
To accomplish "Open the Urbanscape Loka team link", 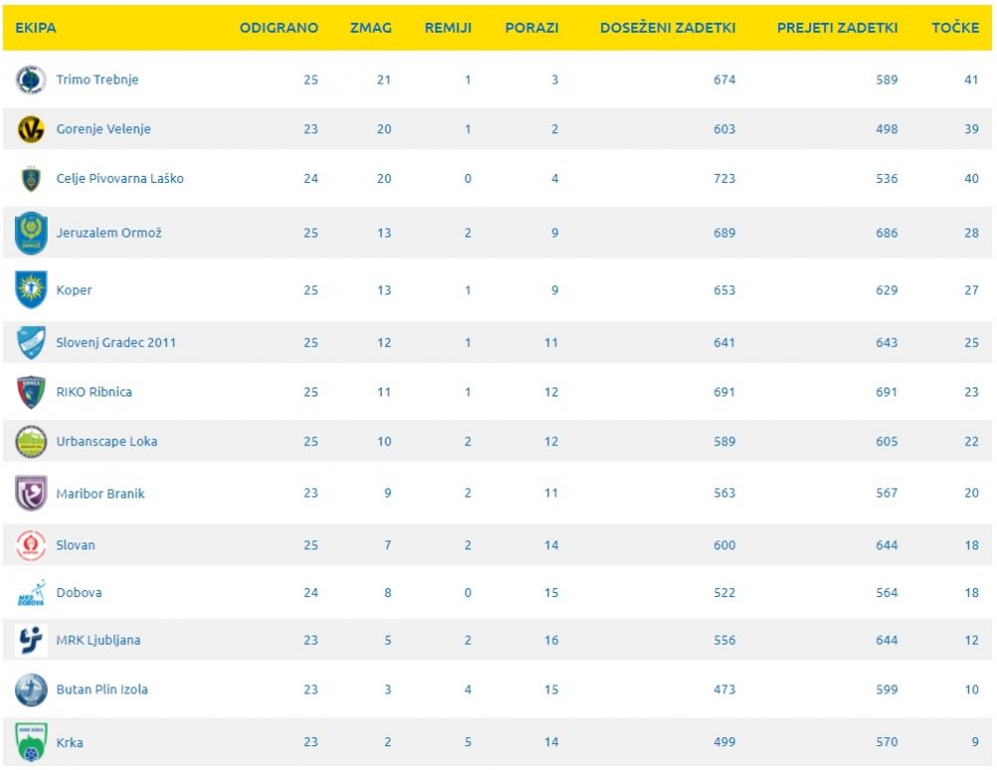I will pos(106,441).
